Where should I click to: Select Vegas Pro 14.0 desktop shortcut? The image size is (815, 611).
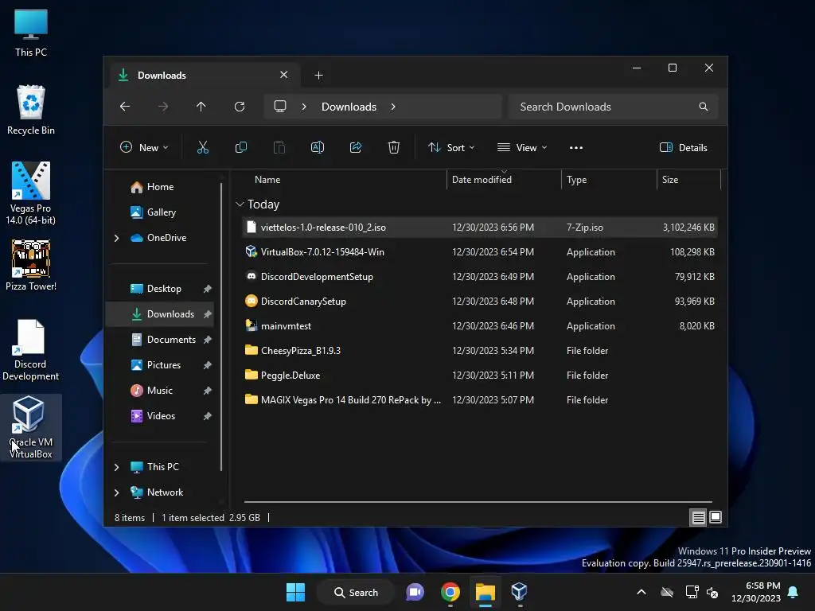[31, 193]
